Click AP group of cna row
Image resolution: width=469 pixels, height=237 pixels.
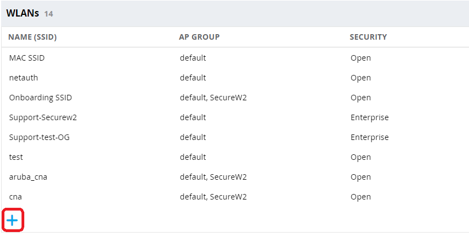pos(213,197)
